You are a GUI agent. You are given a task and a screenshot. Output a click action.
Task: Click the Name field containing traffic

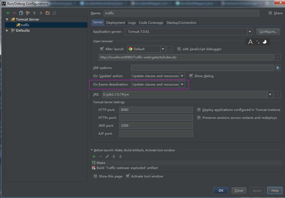[x=181, y=13]
